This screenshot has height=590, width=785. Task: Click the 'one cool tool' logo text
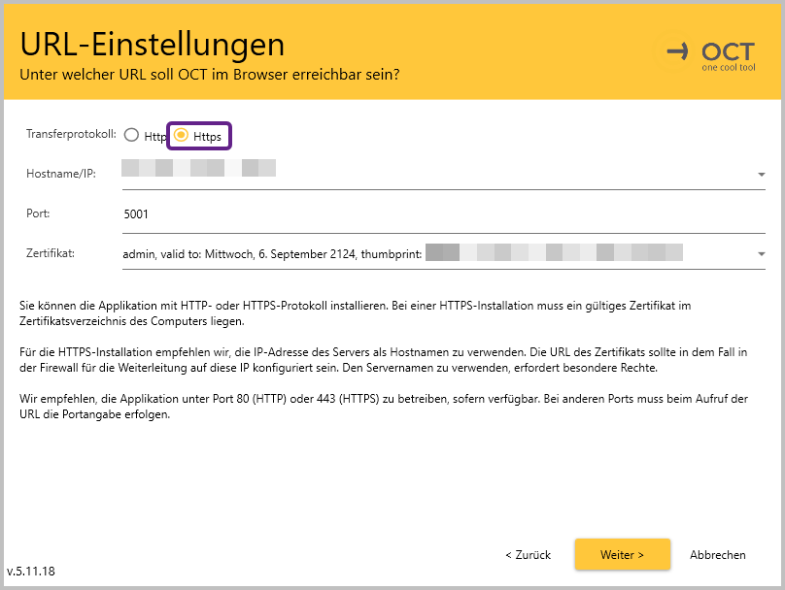point(728,68)
